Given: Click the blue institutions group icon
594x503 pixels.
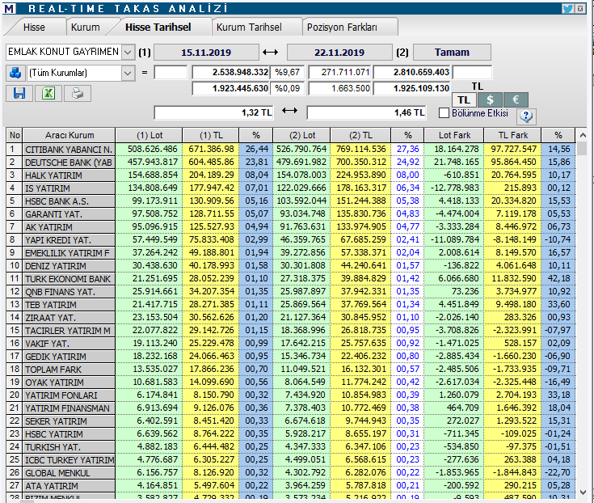Looking at the screenshot, I should coord(15,73).
